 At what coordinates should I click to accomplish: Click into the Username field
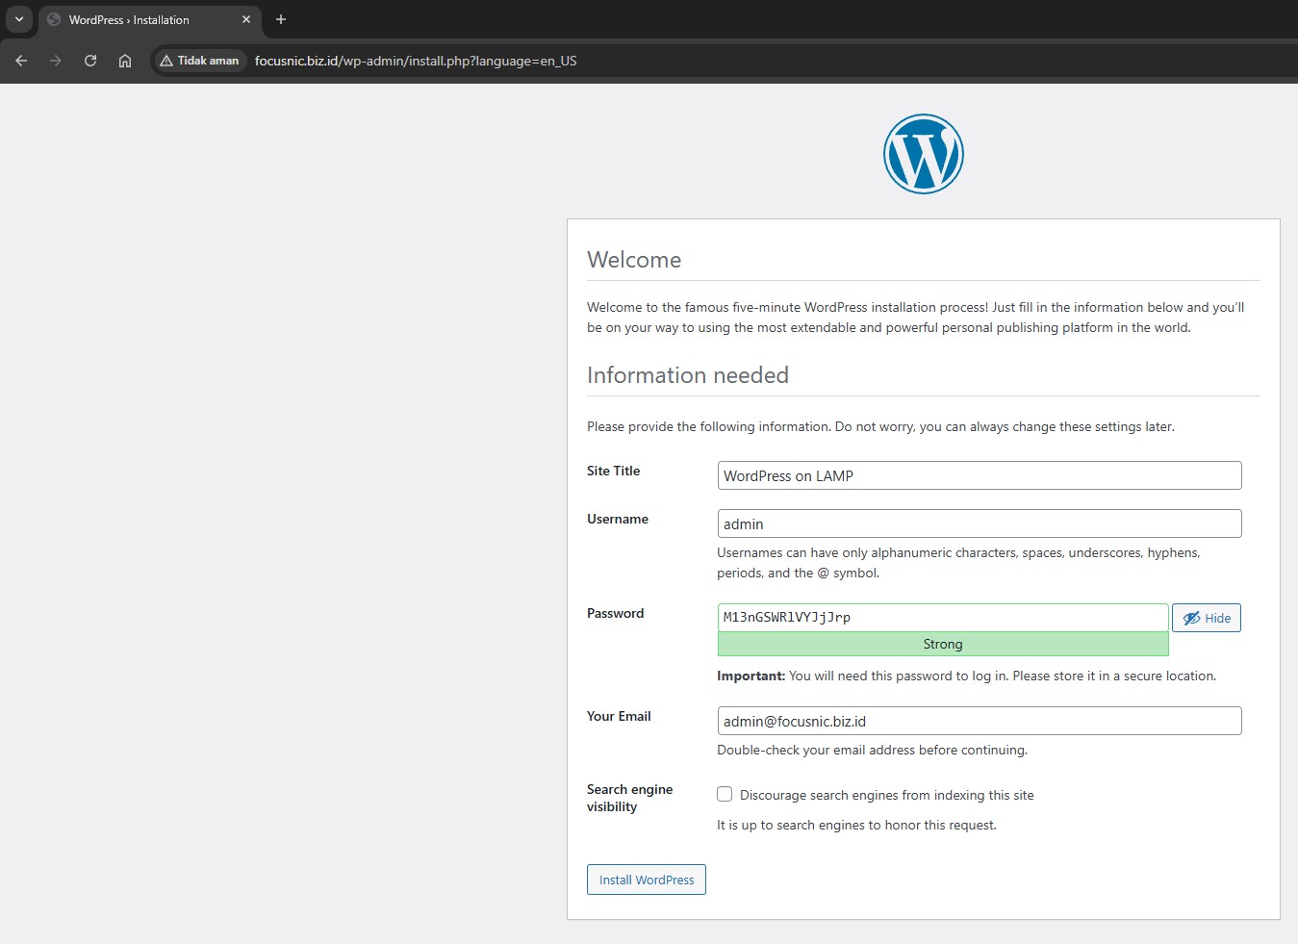(979, 523)
